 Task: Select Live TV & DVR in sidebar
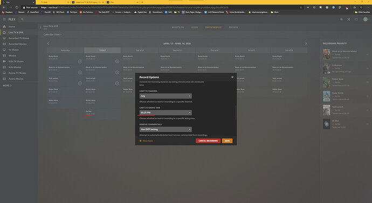pos(16,32)
